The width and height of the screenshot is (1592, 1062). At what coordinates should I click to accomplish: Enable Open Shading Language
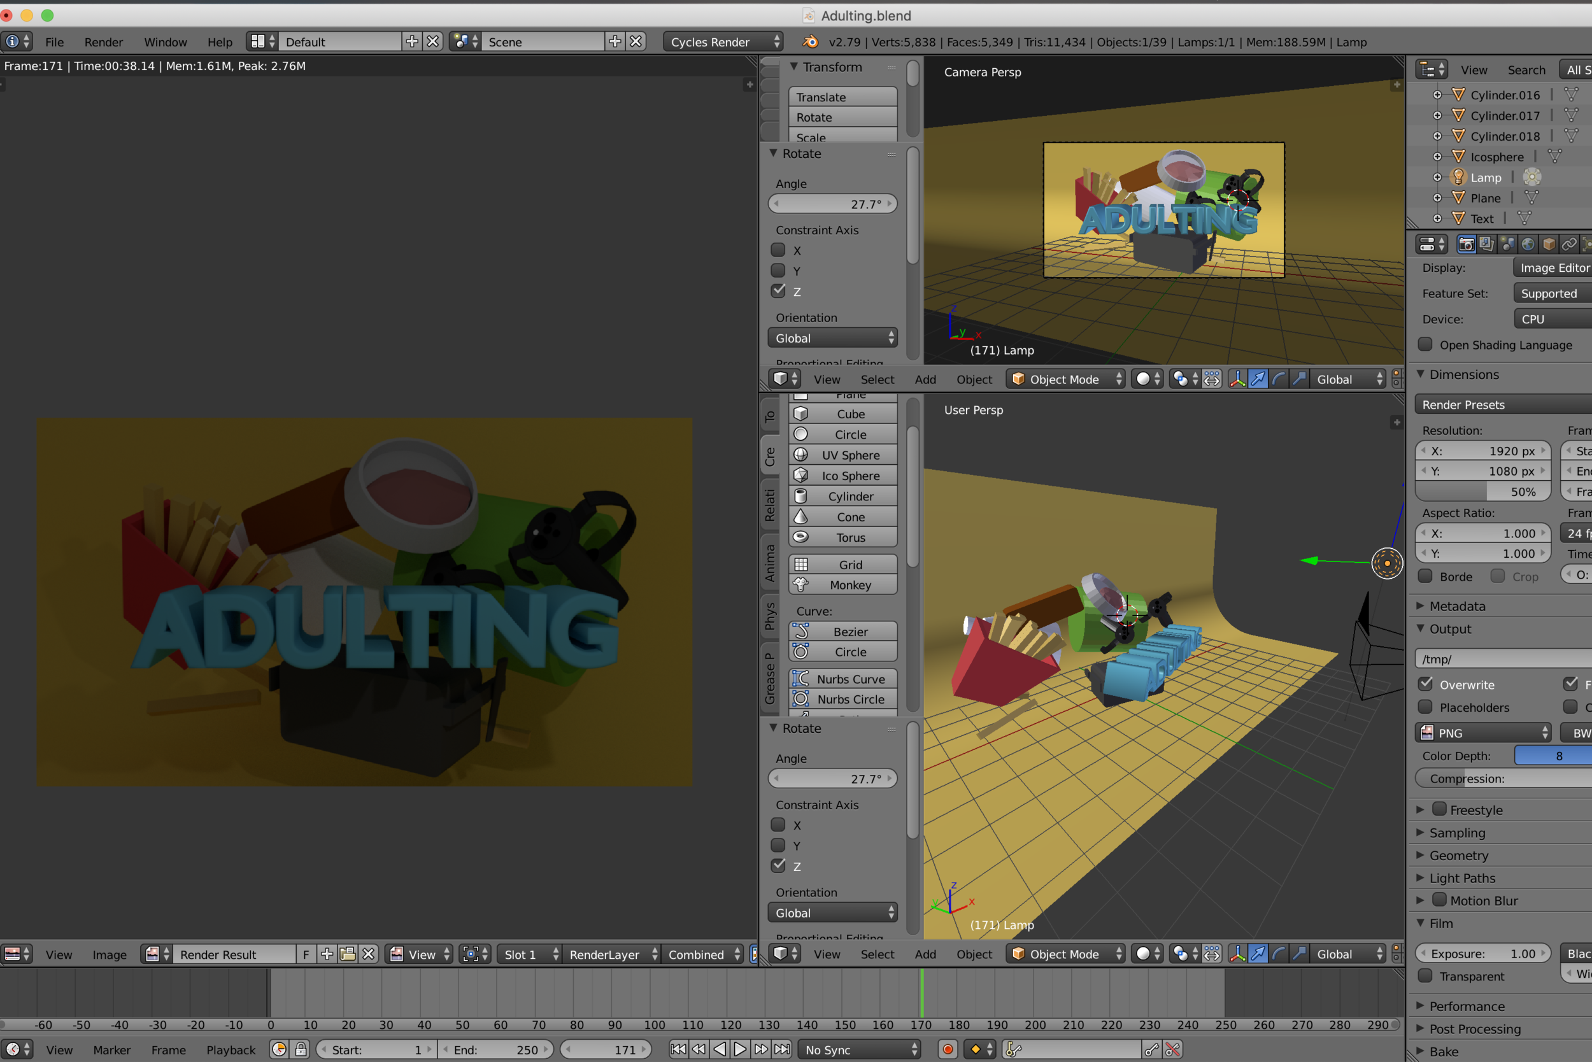tap(1425, 344)
